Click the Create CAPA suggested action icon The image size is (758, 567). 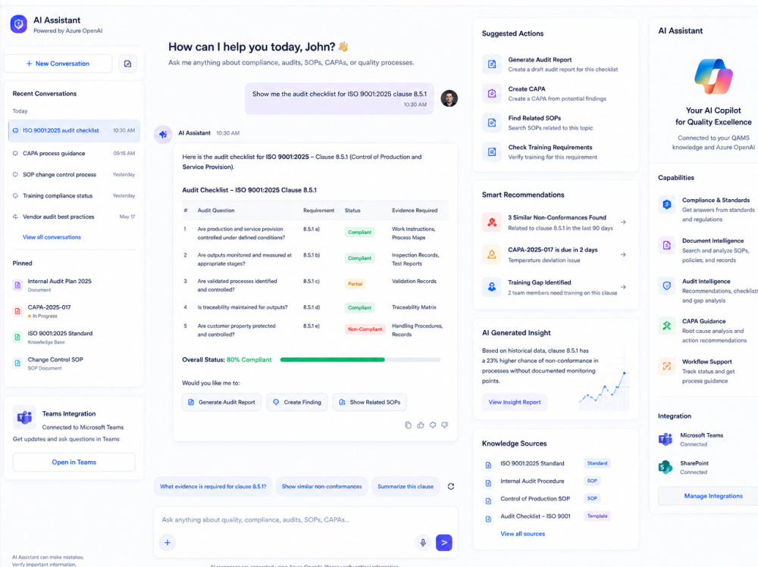pyautogui.click(x=492, y=94)
